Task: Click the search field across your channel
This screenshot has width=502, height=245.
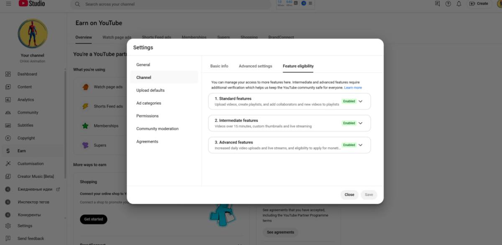Action: 171,4
